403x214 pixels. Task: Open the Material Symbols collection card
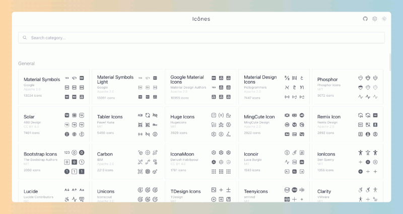pyautogui.click(x=54, y=87)
